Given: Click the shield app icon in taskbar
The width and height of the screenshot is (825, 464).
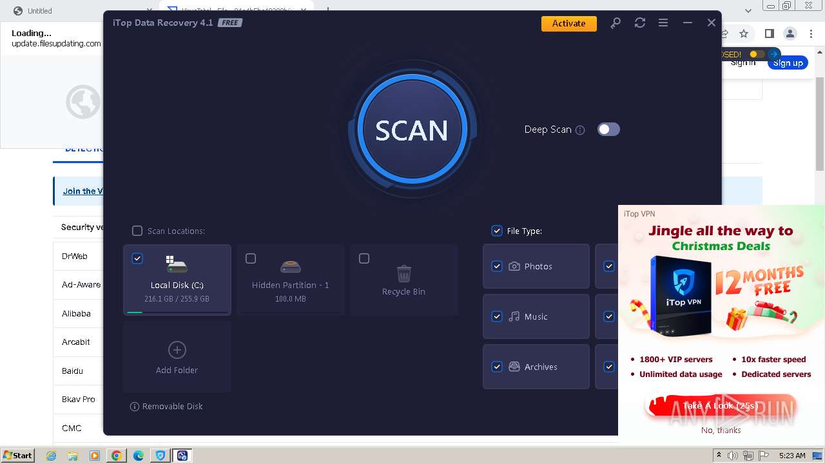Looking at the screenshot, I should pos(160,456).
